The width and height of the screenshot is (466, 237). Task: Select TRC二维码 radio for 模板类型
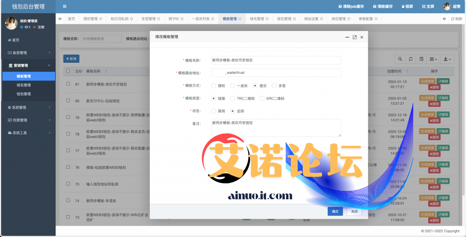click(x=233, y=98)
